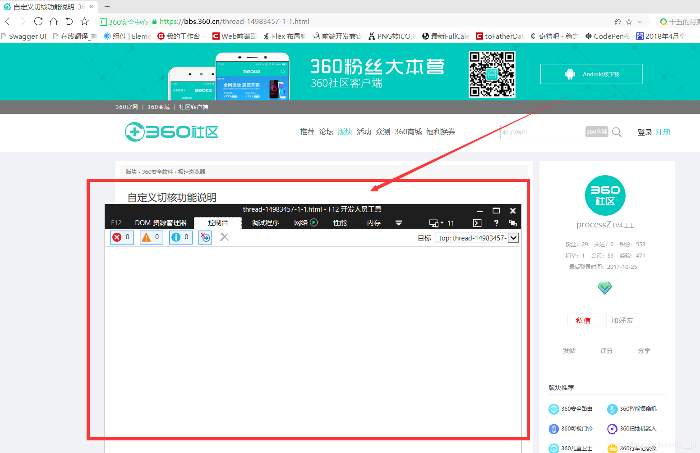
Task: Click the address bar favorite star icon
Action: (629, 22)
